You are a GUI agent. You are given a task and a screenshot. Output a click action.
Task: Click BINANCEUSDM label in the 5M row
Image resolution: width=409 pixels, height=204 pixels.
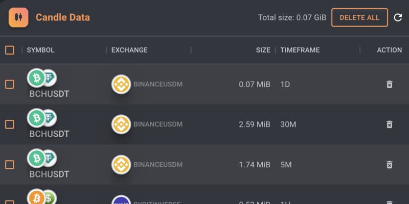click(x=158, y=164)
